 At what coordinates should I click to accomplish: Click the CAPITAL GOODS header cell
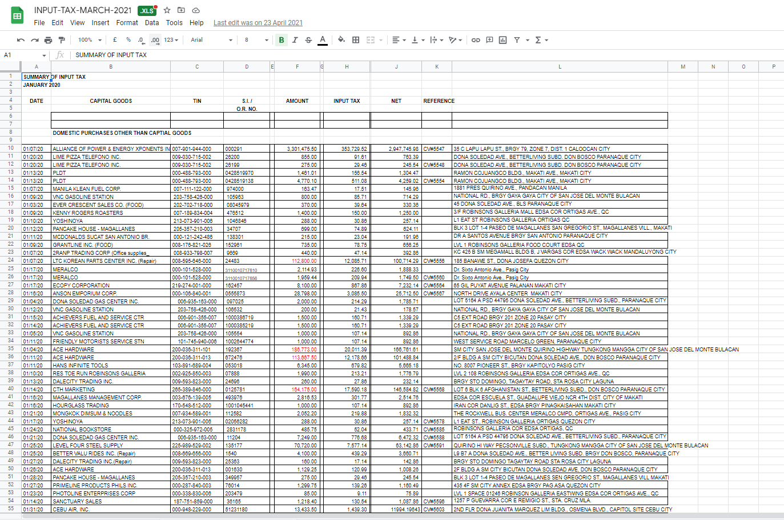coord(111,101)
